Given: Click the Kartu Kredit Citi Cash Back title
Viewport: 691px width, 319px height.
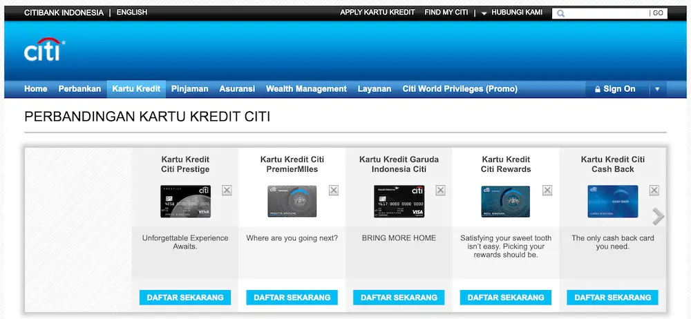Looking at the screenshot, I should 612,164.
